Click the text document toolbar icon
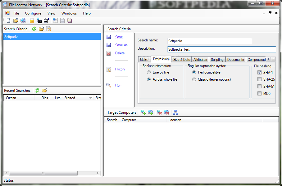The width and height of the screenshot is (282, 186). (x=62, y=21)
